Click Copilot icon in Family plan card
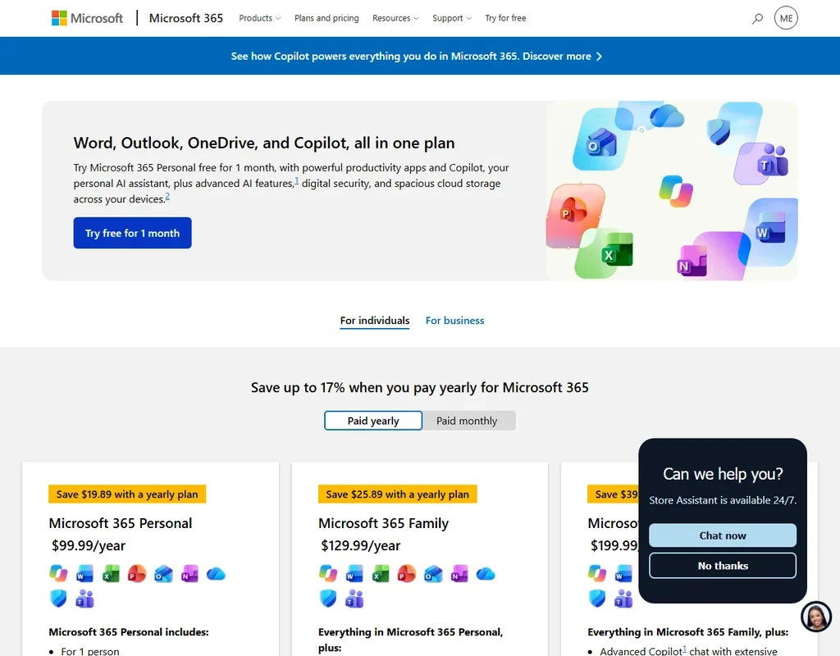The image size is (840, 656). click(x=328, y=573)
